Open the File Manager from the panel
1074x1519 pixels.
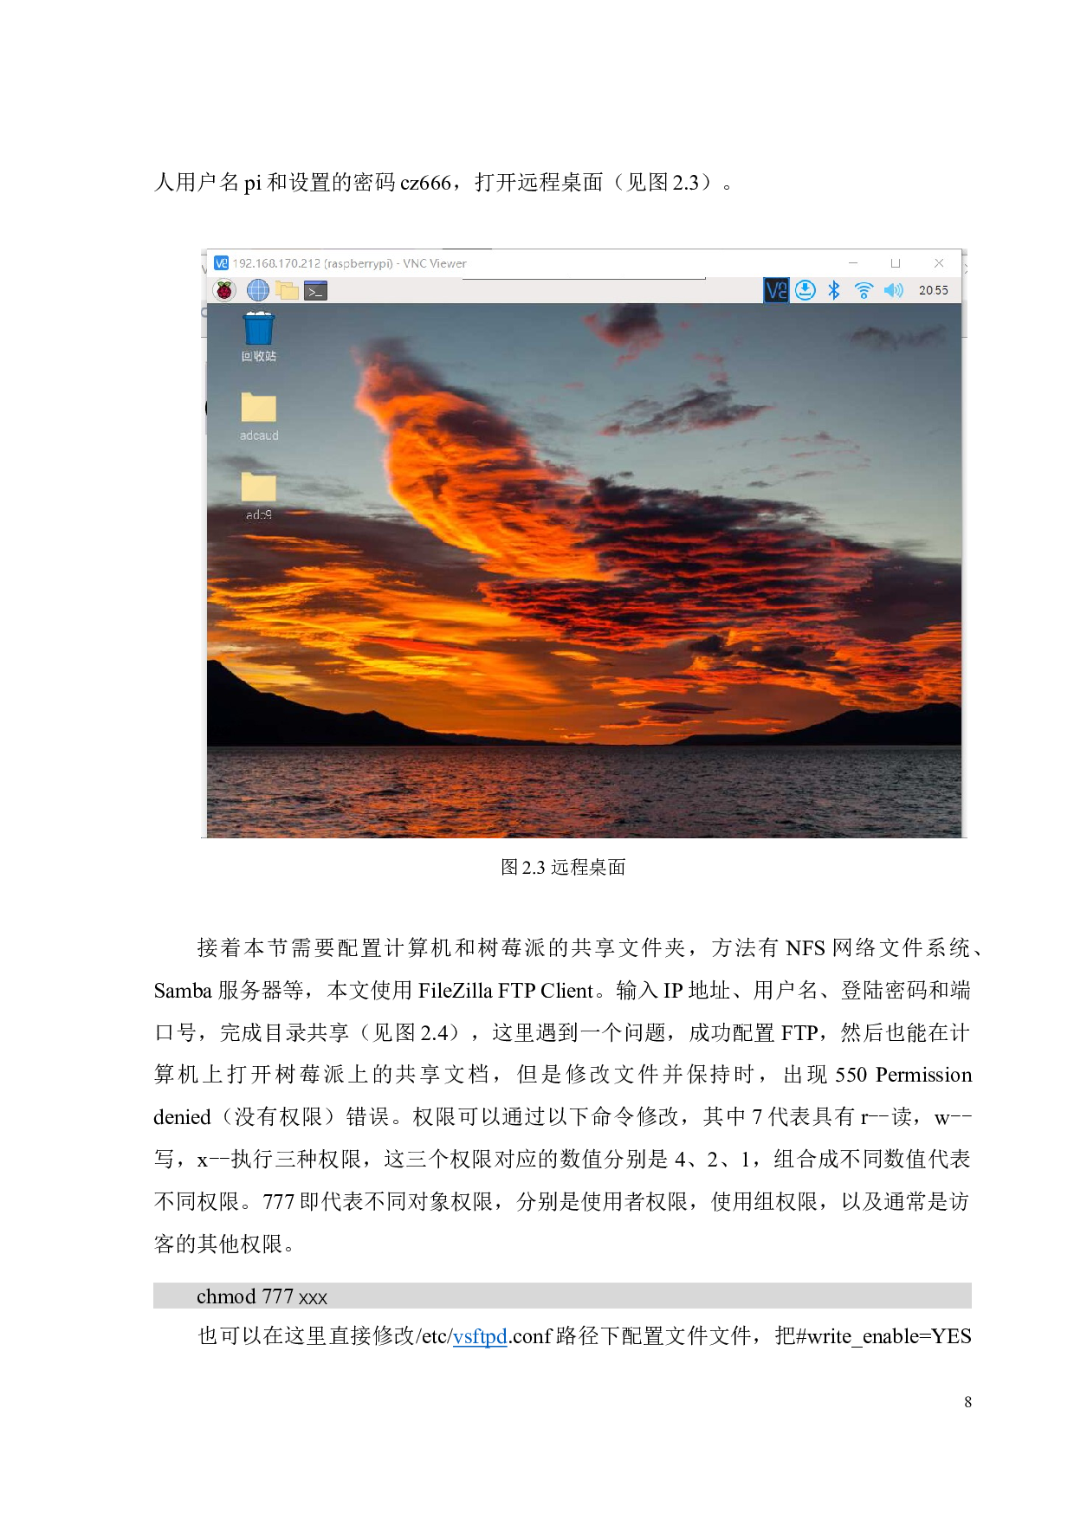coord(287,291)
